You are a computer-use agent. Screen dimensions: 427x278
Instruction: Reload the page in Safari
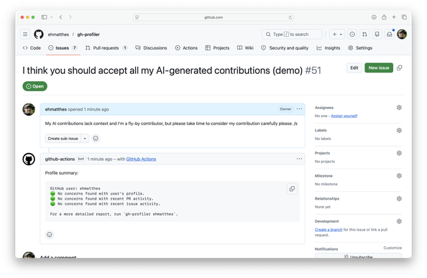[290, 17]
